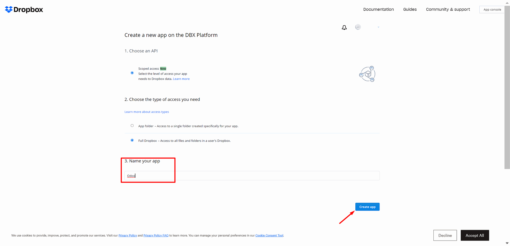The image size is (510, 246).
Task: Select the Full Dropbox radio option
Action: click(132, 140)
